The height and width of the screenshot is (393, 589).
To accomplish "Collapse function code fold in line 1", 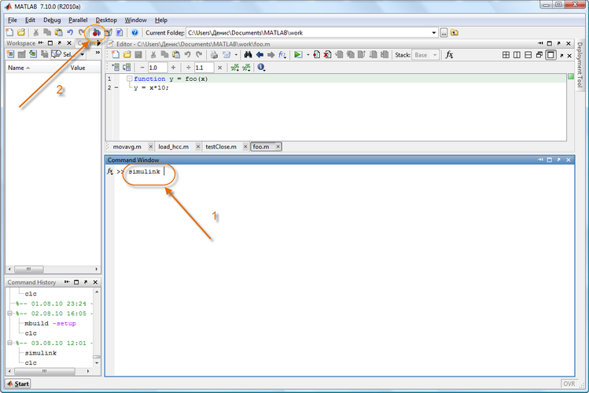I will (129, 79).
